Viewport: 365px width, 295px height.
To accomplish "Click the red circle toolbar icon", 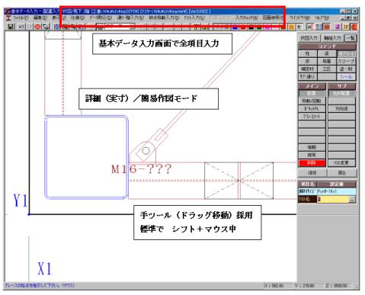I will point(37,27).
